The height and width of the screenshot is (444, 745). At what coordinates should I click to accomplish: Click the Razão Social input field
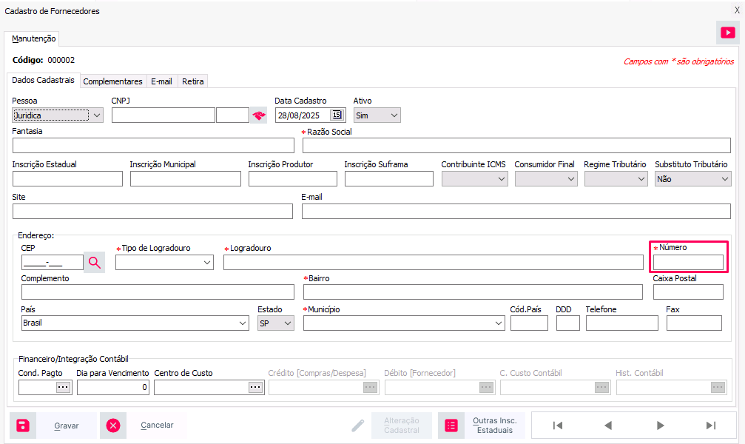[516, 145]
